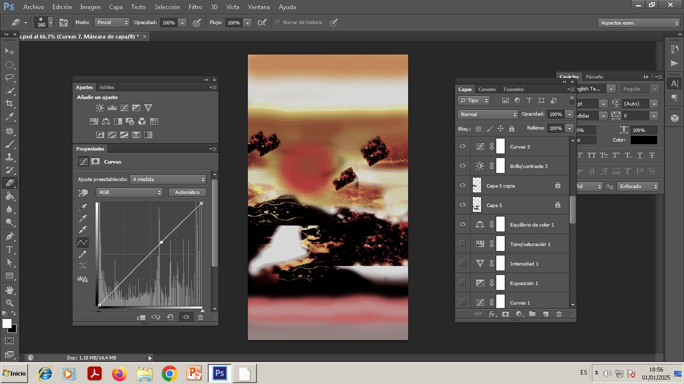Click the character Color swatch
Viewport: 684px width, 384px height.
pos(644,140)
